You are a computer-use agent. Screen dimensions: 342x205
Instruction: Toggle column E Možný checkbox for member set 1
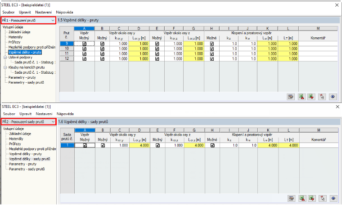(x=157, y=145)
